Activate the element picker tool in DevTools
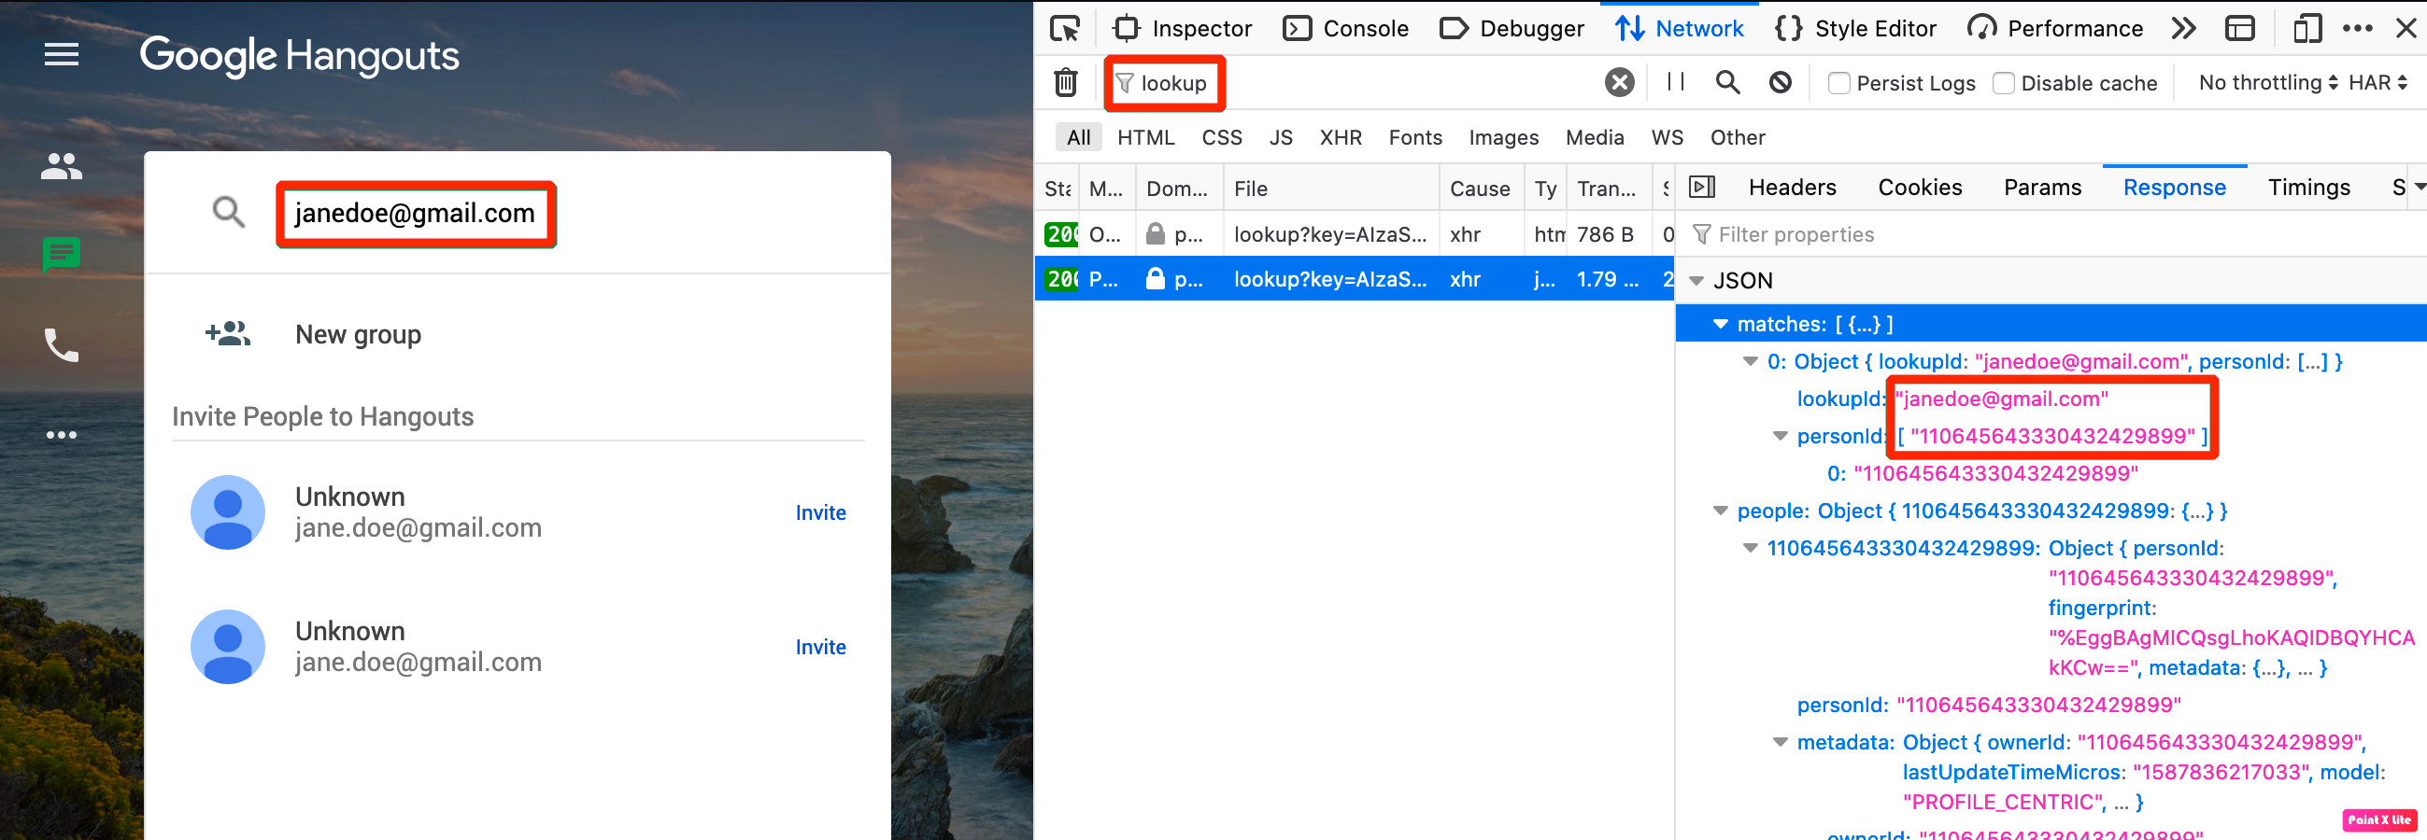2427x840 pixels. click(x=1065, y=29)
